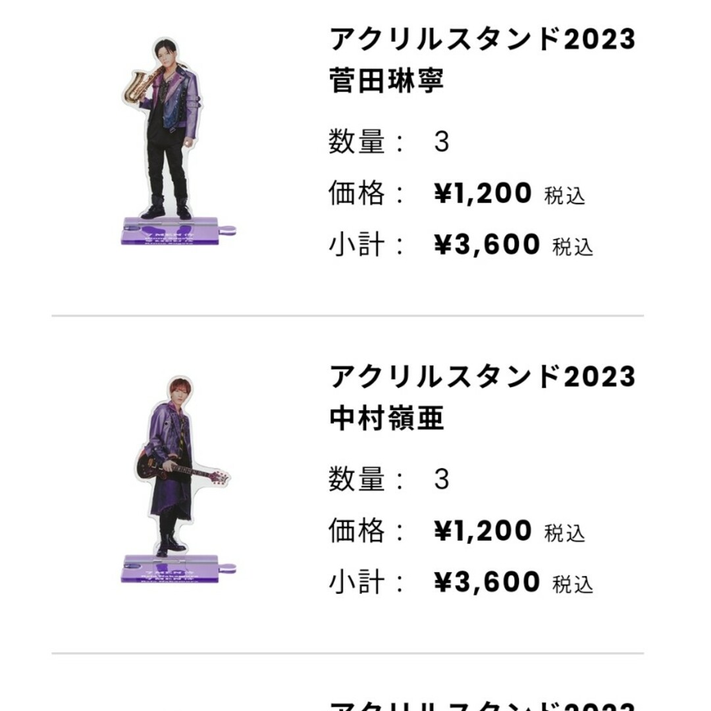Click the ¥3,600 subtotal for 中村嶺亜
The width and height of the screenshot is (711, 711).
tap(487, 582)
